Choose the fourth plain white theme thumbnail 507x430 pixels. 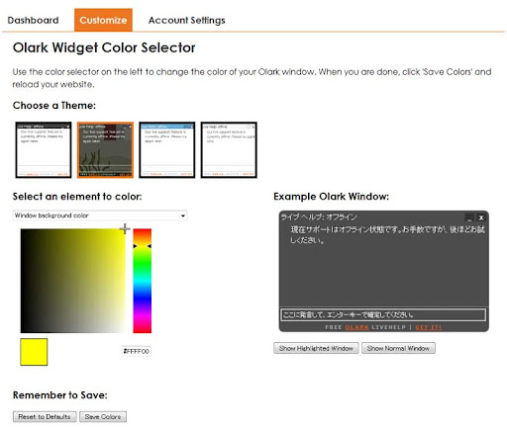[x=229, y=150]
